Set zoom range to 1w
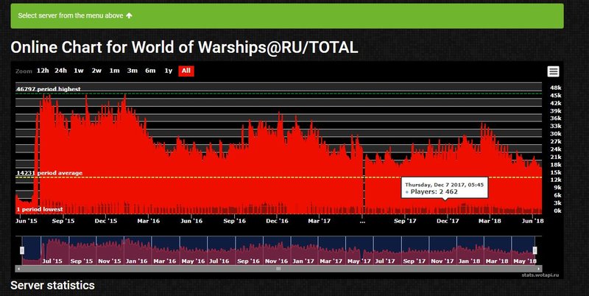 pos(79,71)
